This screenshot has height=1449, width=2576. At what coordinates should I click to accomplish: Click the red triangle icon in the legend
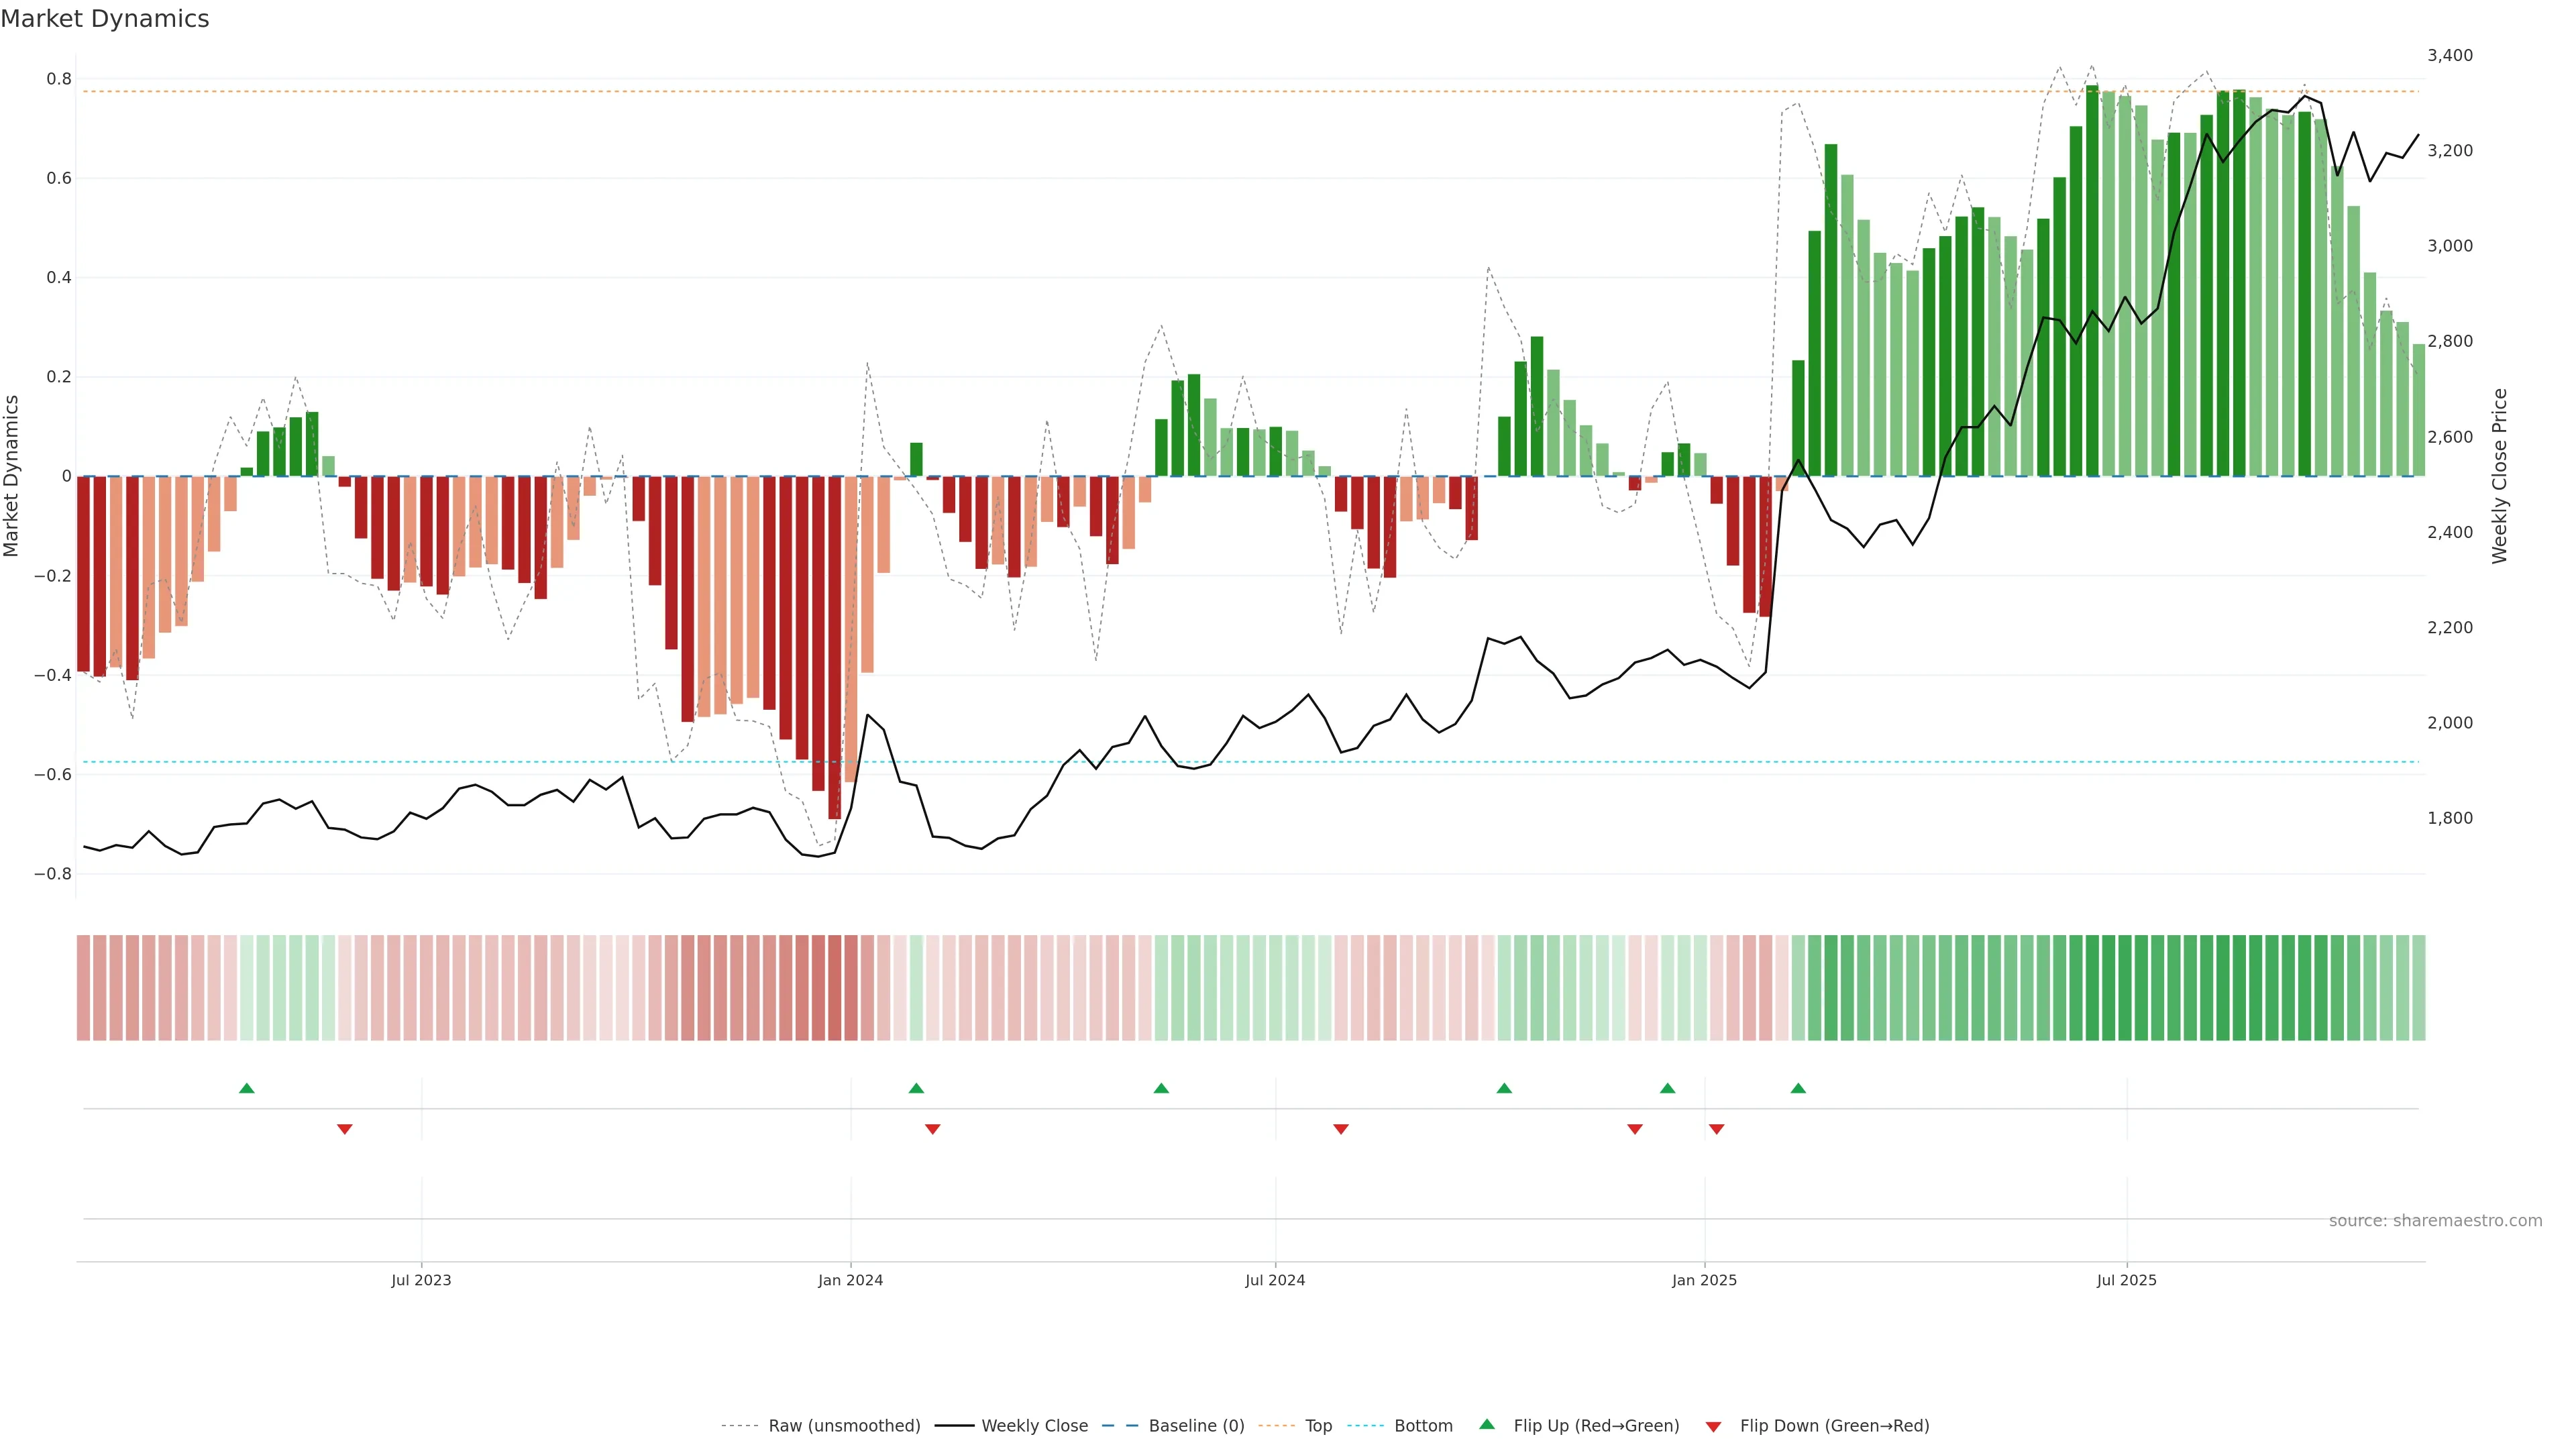[x=1713, y=1426]
